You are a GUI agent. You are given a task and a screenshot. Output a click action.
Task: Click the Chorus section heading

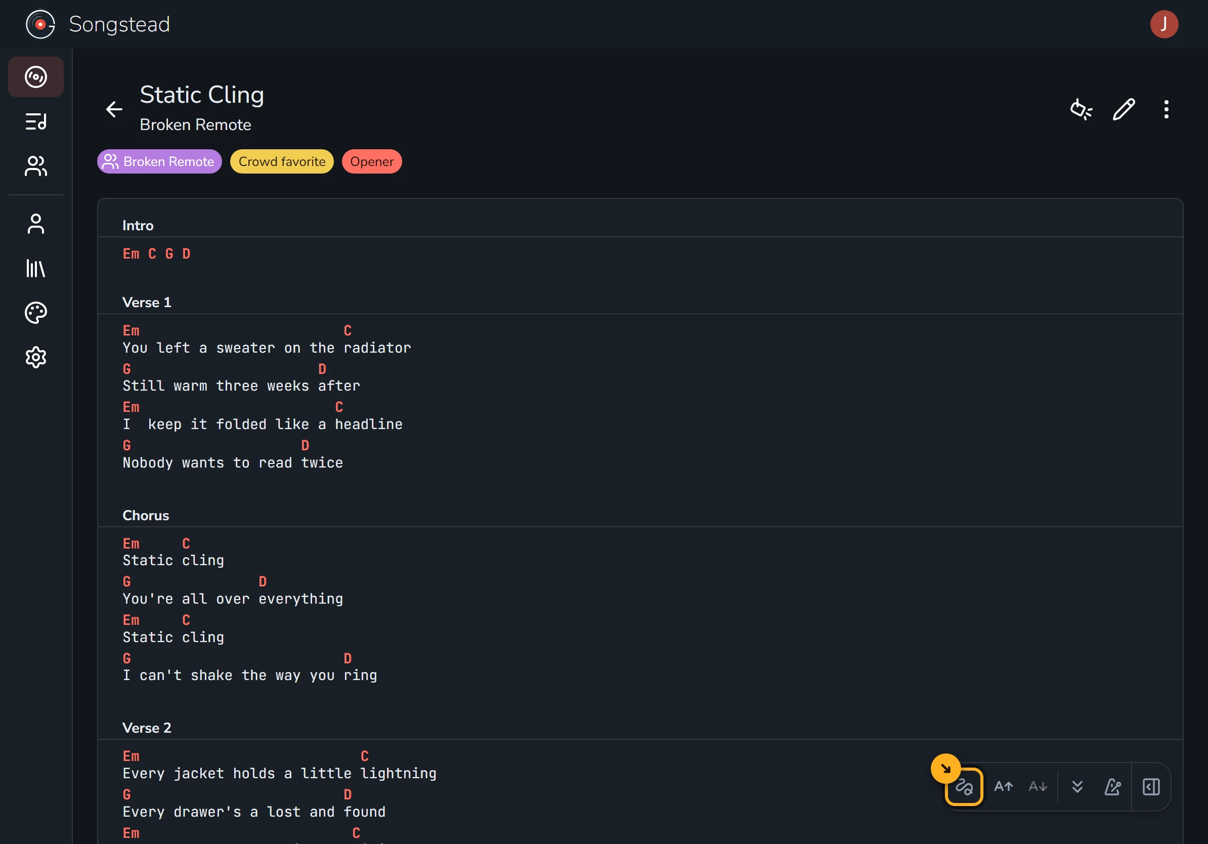coord(146,516)
